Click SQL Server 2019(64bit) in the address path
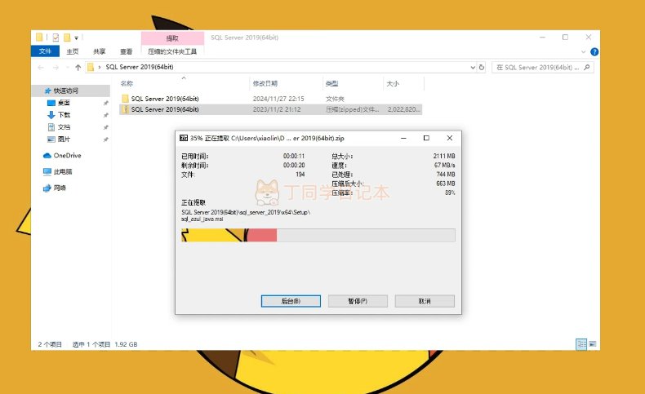Viewport: 645px width, 394px height. [140, 67]
